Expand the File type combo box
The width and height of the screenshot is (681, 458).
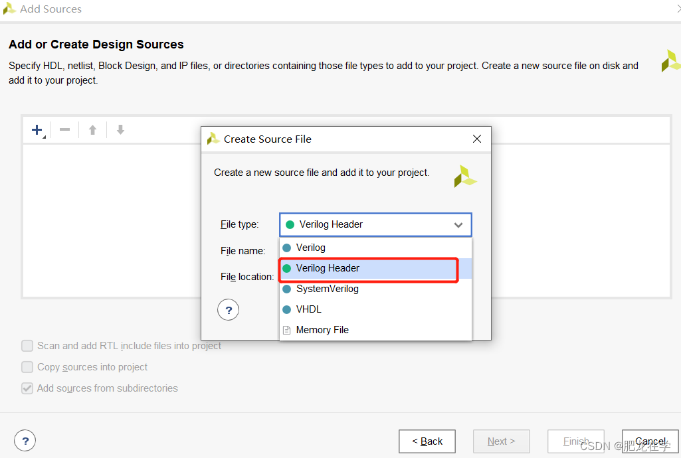point(375,224)
